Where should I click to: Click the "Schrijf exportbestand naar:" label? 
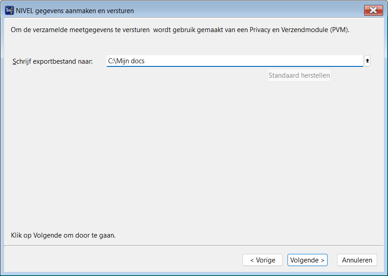click(x=53, y=61)
